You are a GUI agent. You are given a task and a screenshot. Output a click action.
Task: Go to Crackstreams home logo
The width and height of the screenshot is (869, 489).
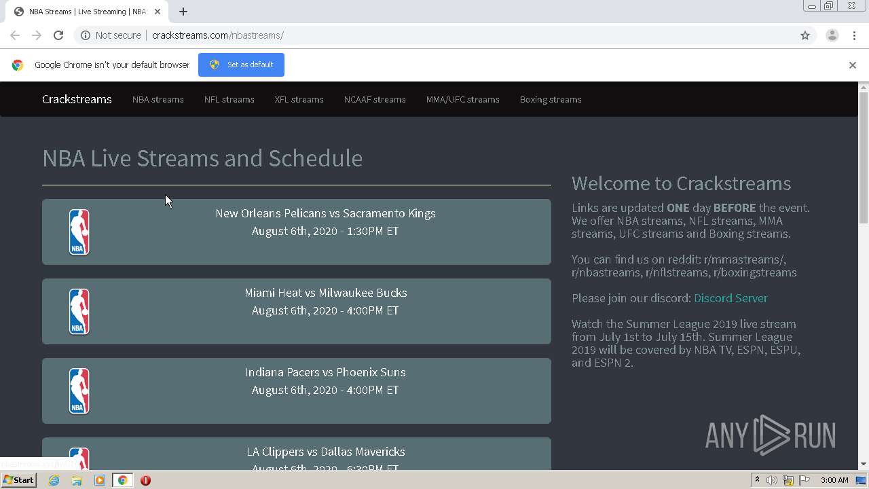pyautogui.click(x=77, y=99)
